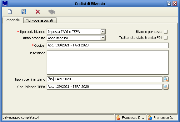Focus the Cod. bilancio TEFA field
Screen dimensions: 180x122
(x=105, y=87)
